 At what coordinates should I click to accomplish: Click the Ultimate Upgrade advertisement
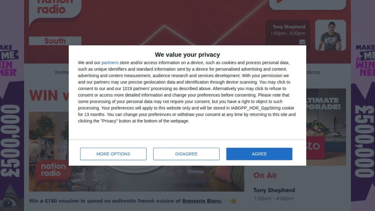[326, 127]
